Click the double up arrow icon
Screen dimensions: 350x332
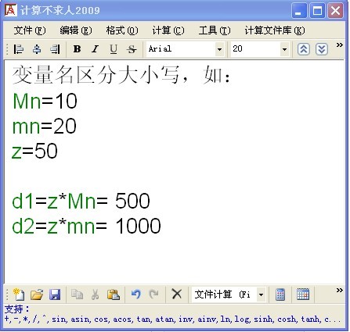[x=304, y=49]
